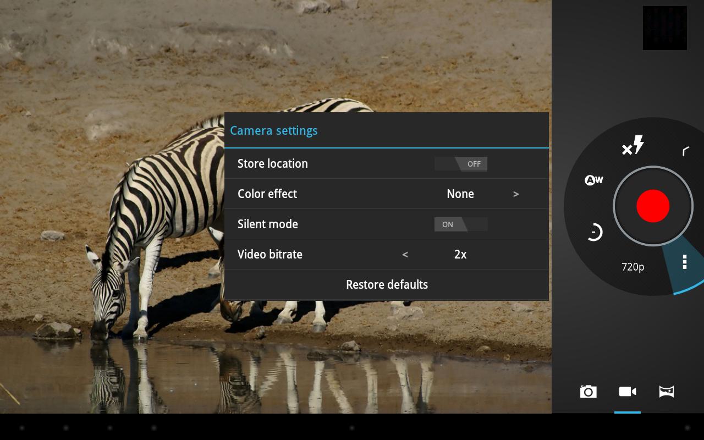Enable location storing for recordings
The width and height of the screenshot is (704, 440).
click(x=461, y=163)
